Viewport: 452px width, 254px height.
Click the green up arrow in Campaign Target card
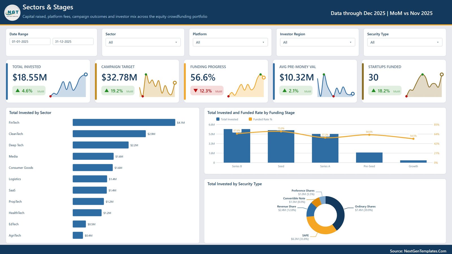107,91
